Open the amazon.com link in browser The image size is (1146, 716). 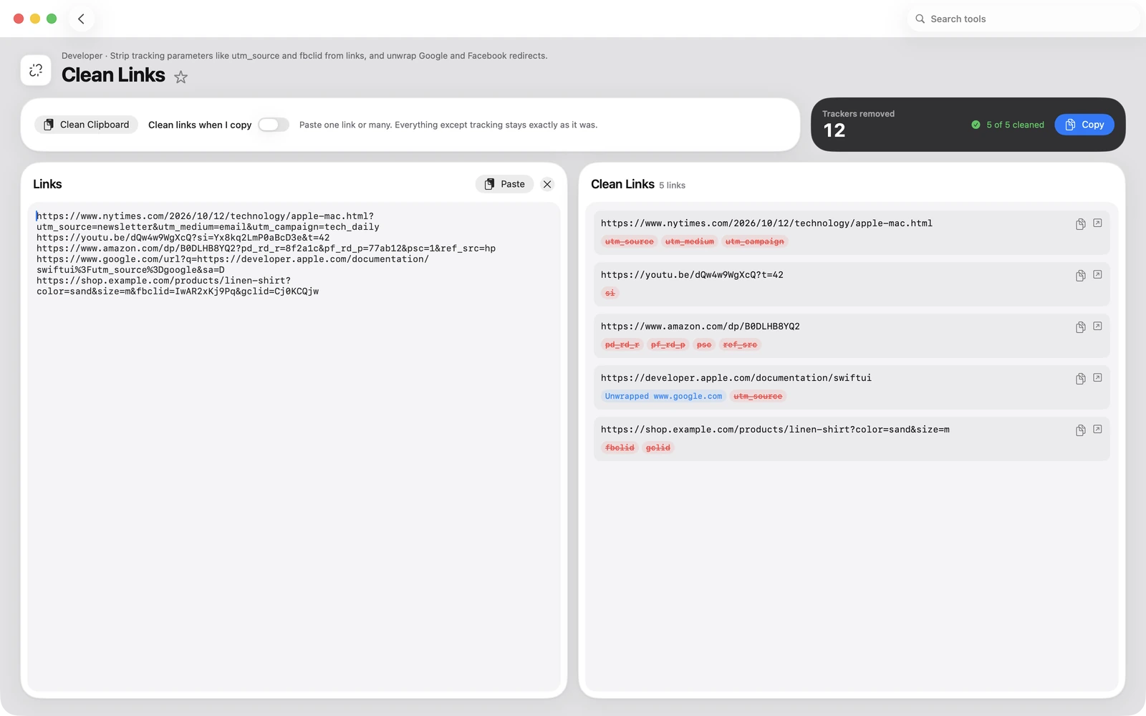1097,326
